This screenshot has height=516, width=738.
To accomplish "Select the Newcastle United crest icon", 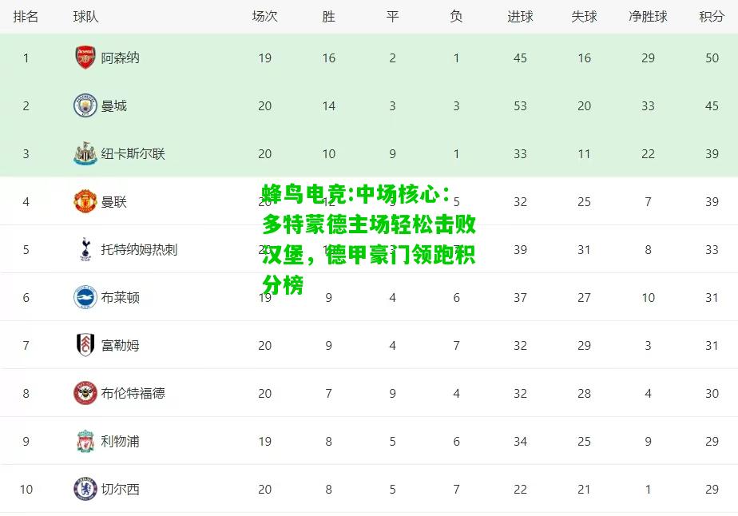I will click(x=85, y=153).
